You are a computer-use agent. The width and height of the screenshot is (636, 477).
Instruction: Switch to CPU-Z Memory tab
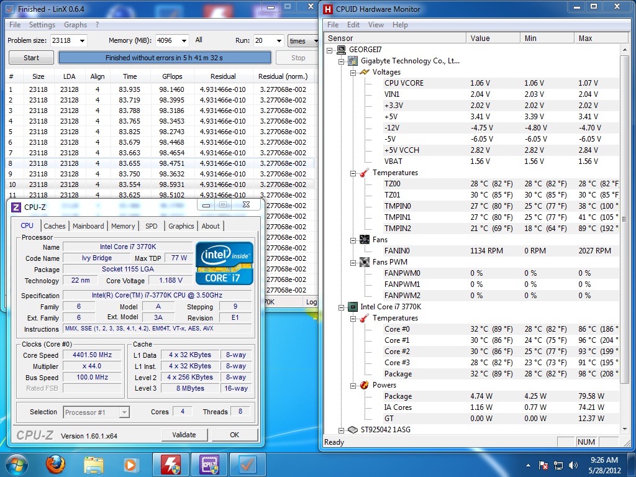click(x=123, y=226)
